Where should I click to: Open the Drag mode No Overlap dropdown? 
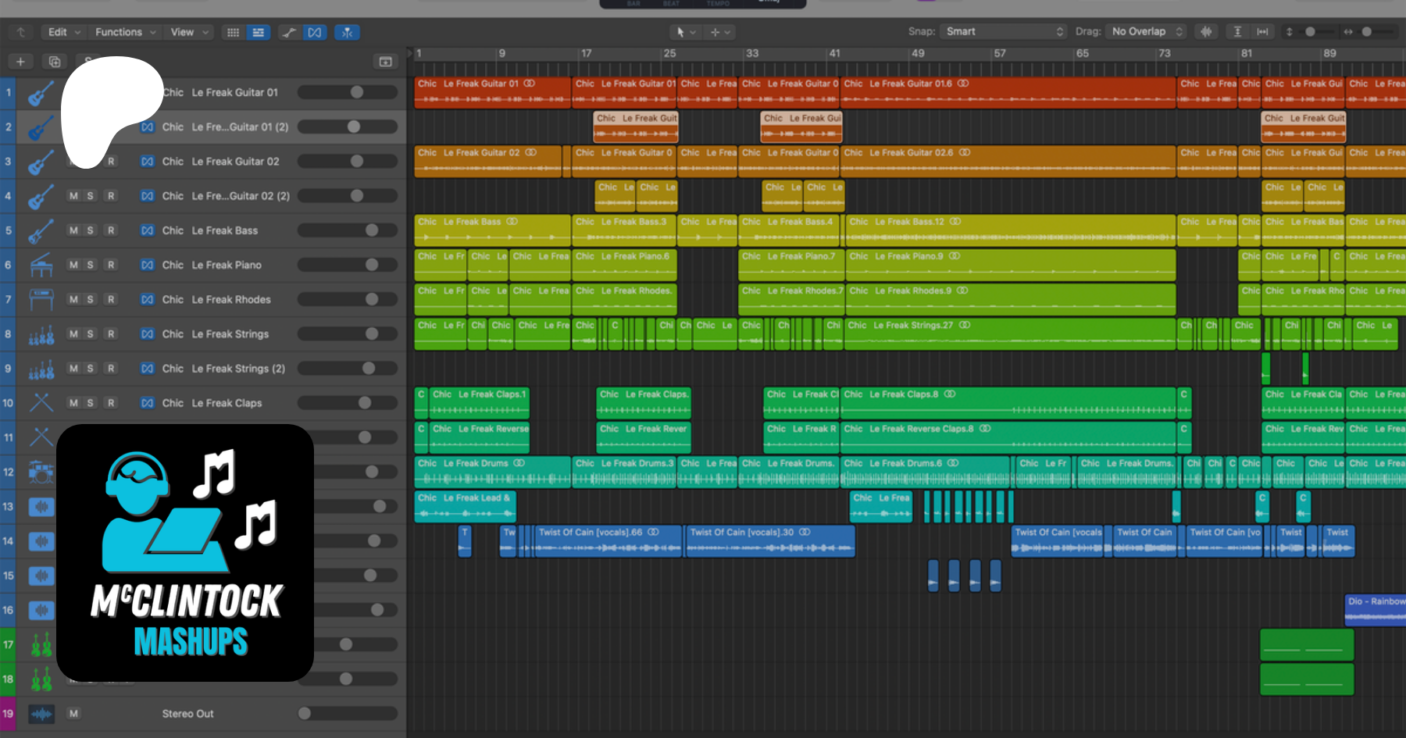coord(1147,32)
